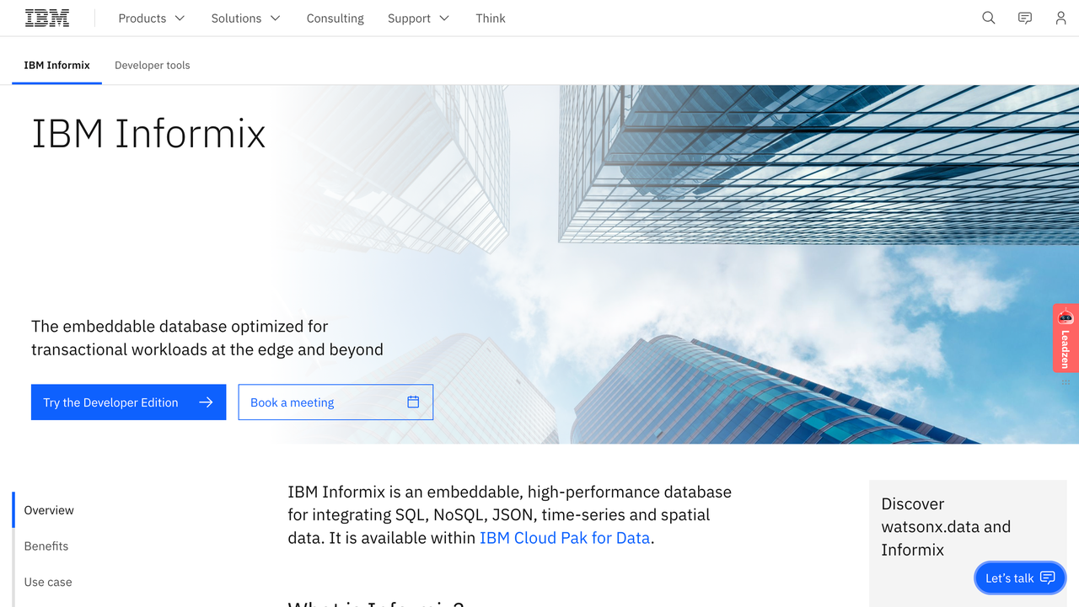Click the Let's talk chat button
The width and height of the screenshot is (1079, 607).
[x=1020, y=578]
